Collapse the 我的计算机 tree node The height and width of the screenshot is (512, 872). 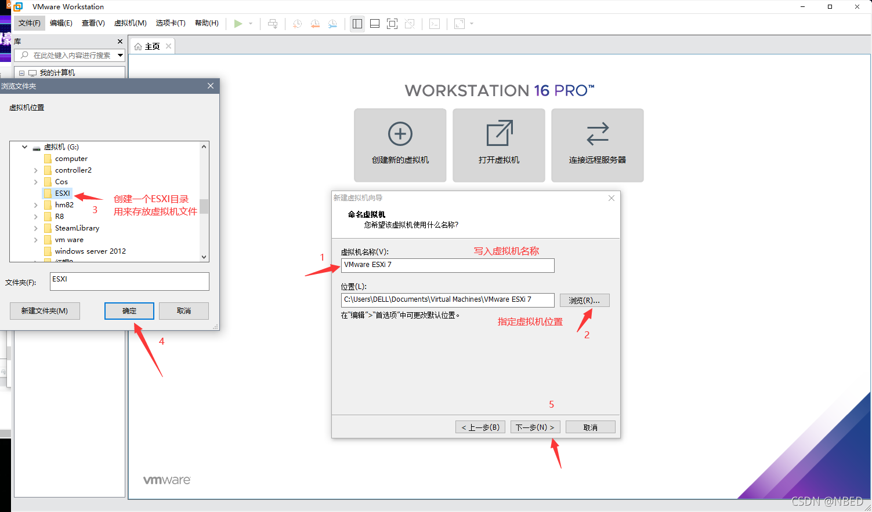pos(21,73)
